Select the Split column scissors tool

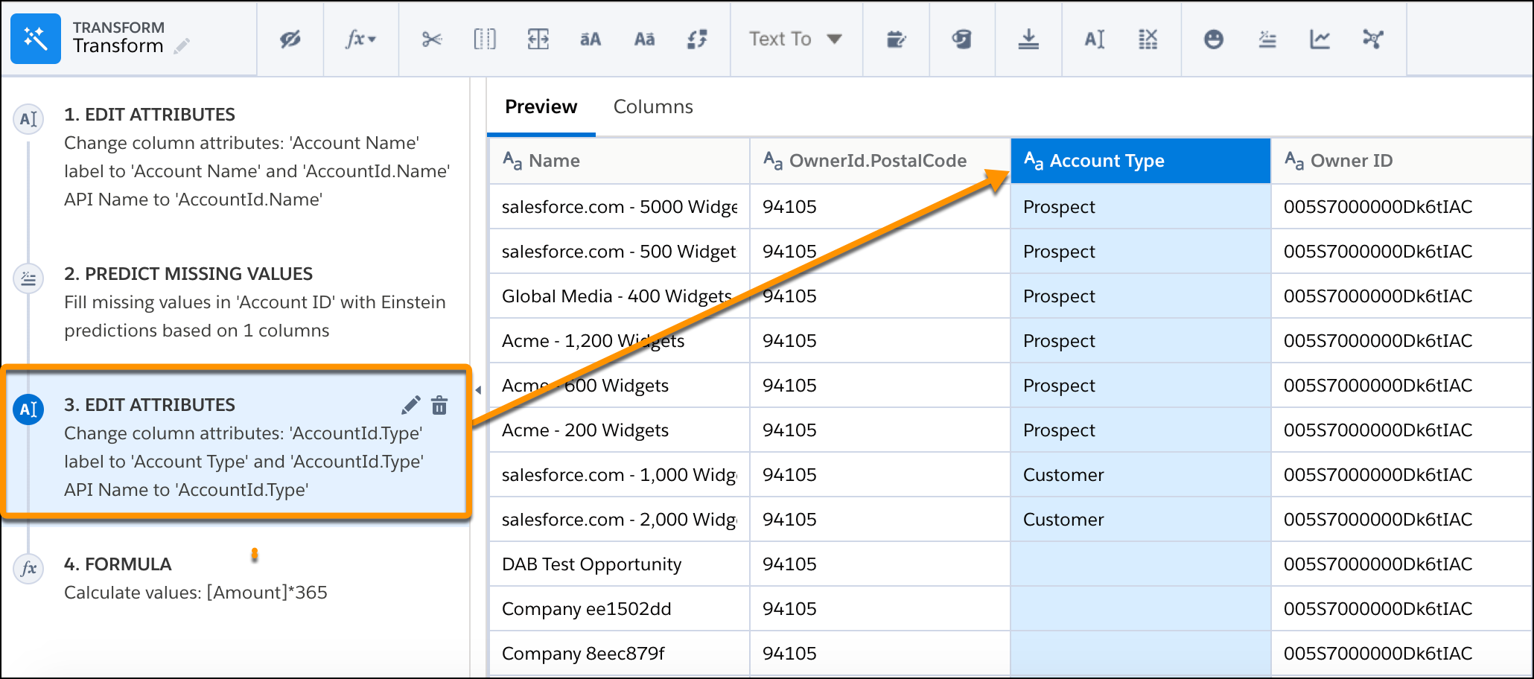pos(430,39)
